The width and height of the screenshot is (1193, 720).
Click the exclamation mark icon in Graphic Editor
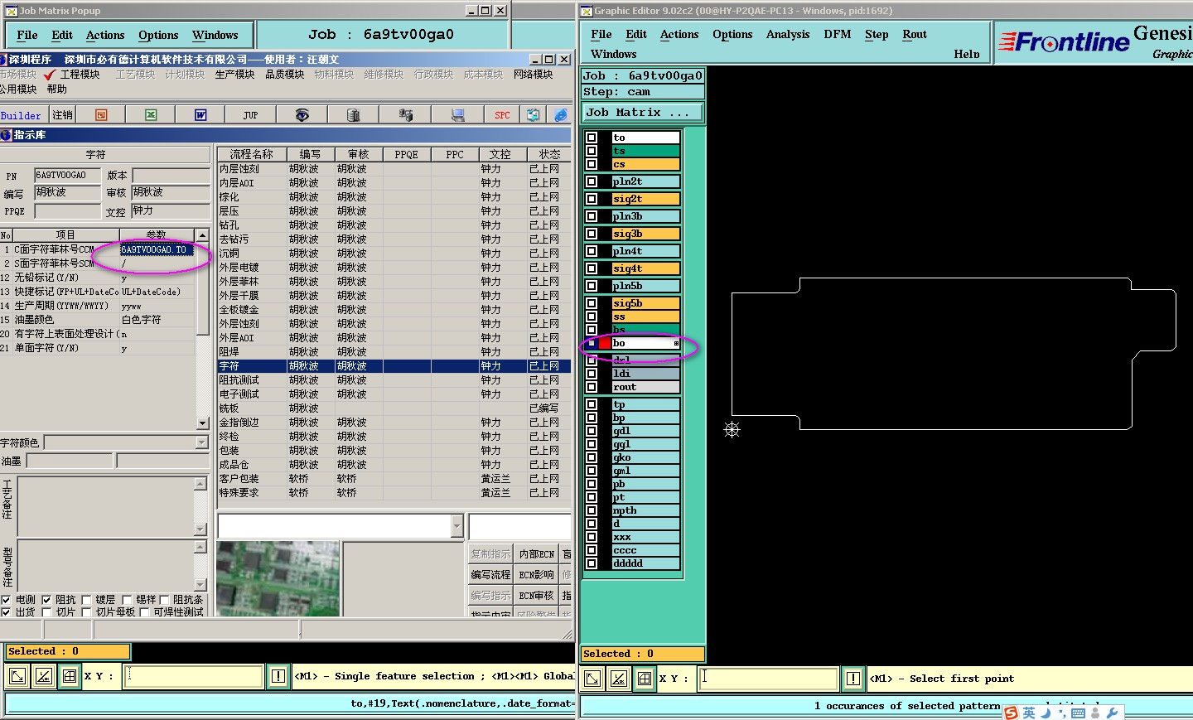pyautogui.click(x=853, y=679)
